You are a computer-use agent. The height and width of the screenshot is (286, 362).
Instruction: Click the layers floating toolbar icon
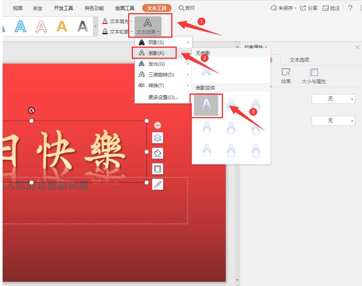pos(158,138)
